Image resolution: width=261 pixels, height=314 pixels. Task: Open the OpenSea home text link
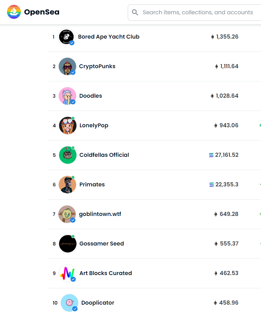click(42, 13)
